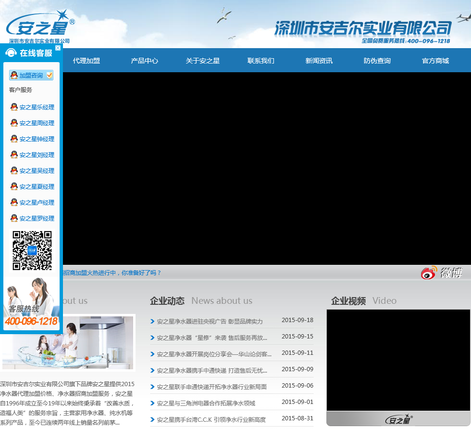Open news 安之星净水器进驻央视广告 彰显品牌实力

click(210, 322)
